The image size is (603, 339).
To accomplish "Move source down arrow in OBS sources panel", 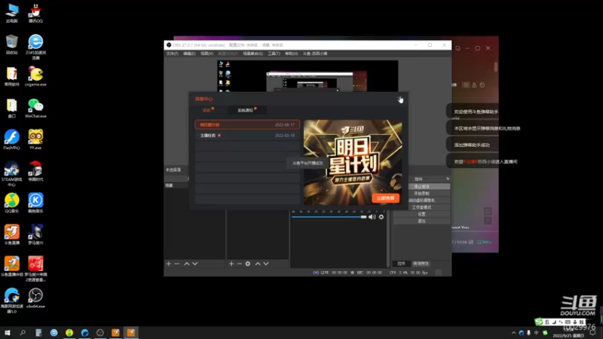I will 266,264.
